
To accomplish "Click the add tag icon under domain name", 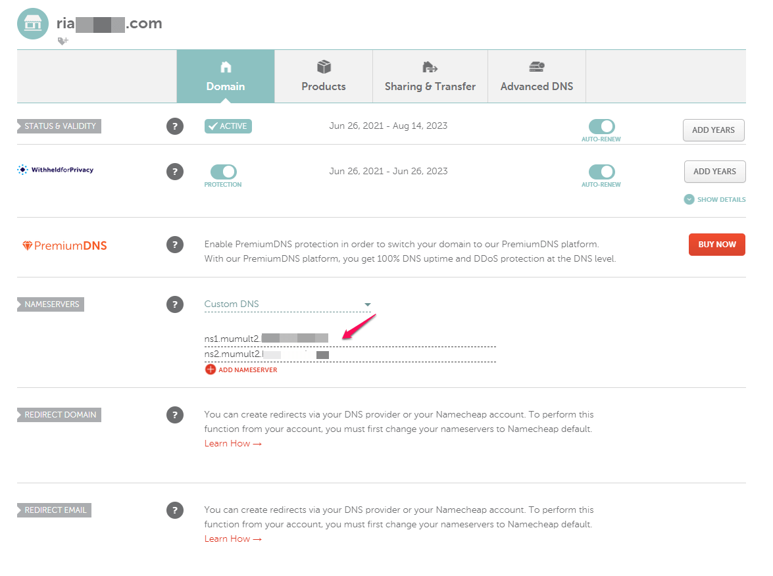I will (x=62, y=41).
